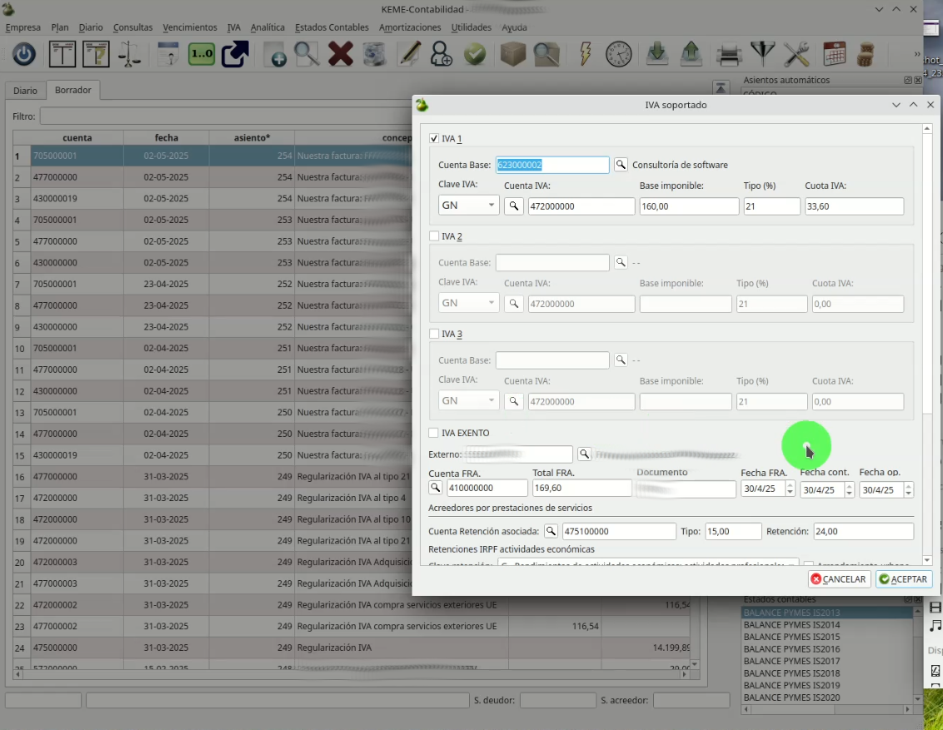Click the journal table horizontal scrollbar
943x730 pixels.
[x=351, y=675]
